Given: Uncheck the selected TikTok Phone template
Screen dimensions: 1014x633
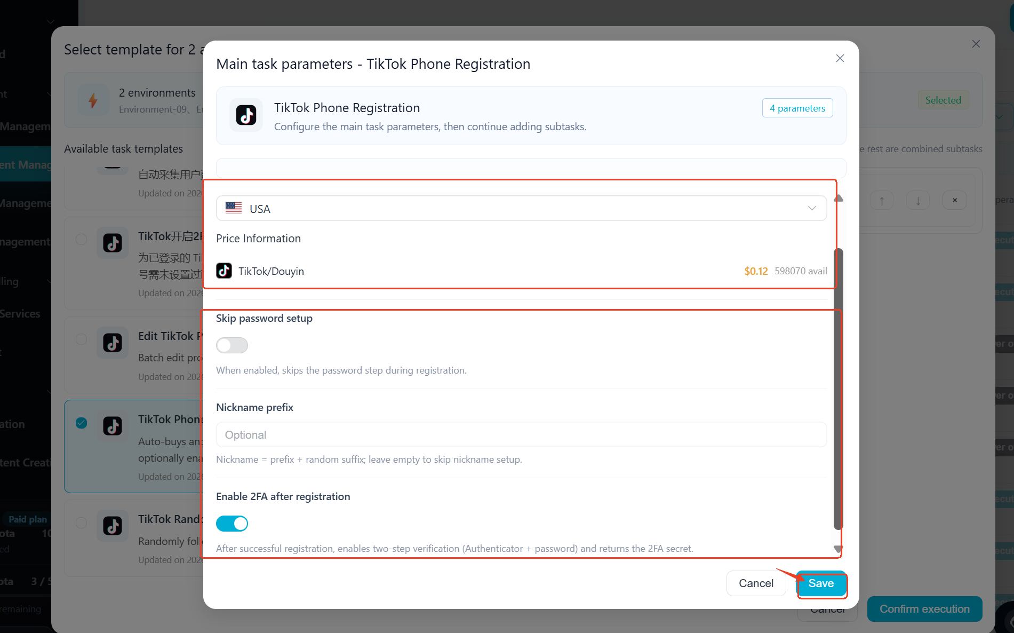Looking at the screenshot, I should click(x=81, y=423).
